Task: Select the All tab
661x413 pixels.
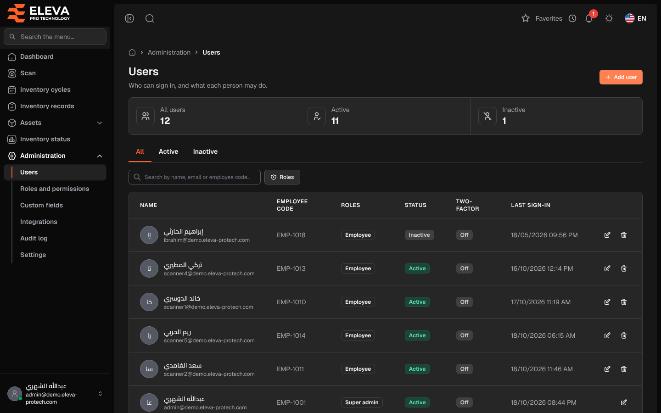Action: [x=140, y=151]
